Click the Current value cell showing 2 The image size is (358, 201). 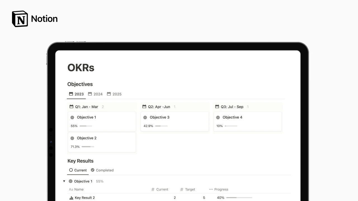(x=175, y=198)
